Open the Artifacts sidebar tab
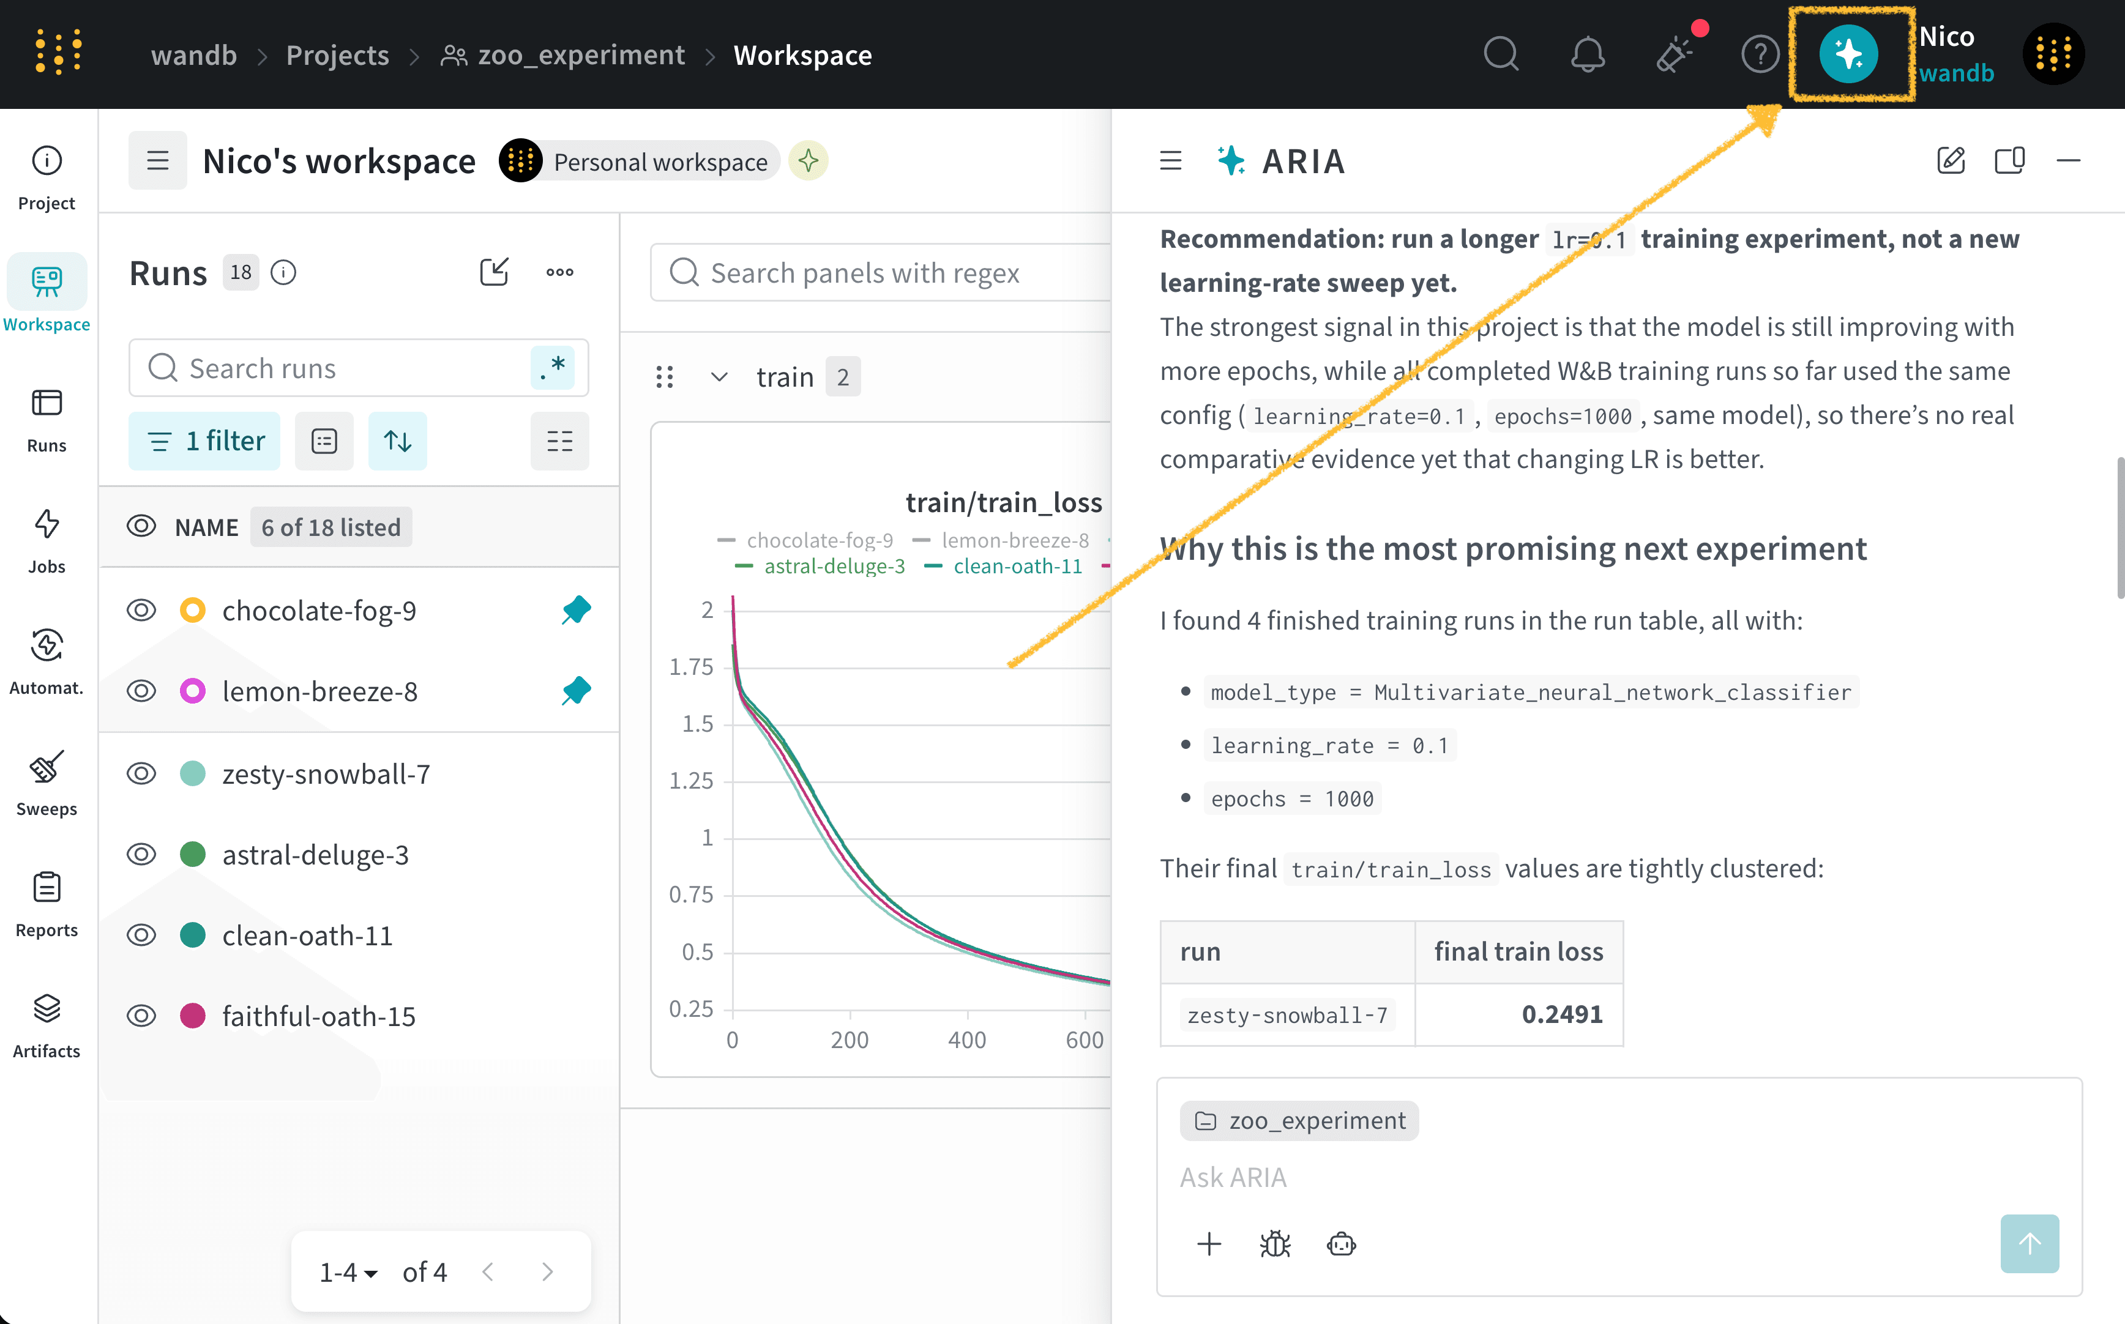 click(47, 1026)
